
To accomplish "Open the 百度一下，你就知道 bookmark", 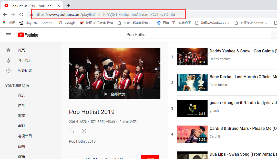I will [x=174, y=23].
